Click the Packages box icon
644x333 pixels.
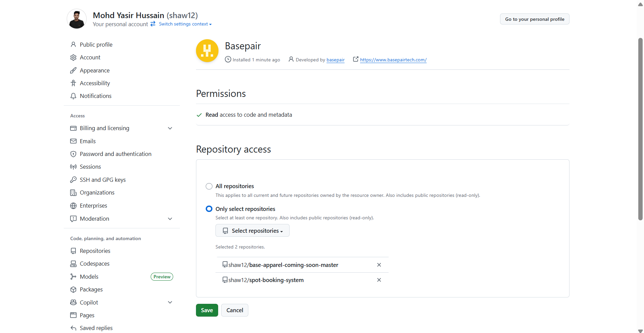click(73, 289)
